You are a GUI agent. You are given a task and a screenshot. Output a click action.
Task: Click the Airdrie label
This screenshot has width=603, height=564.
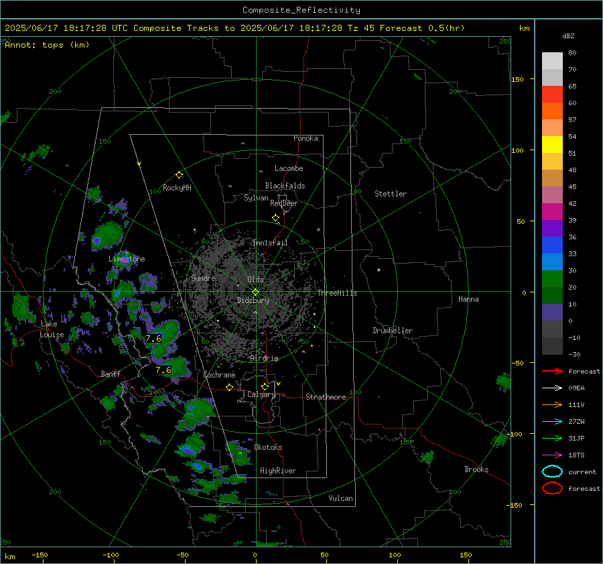264,358
